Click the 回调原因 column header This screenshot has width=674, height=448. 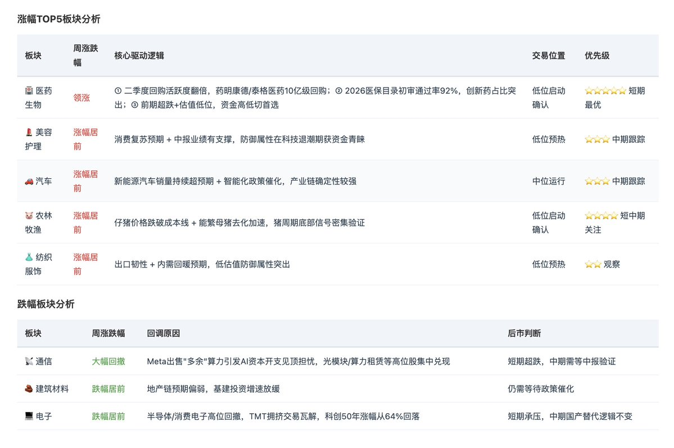(164, 333)
